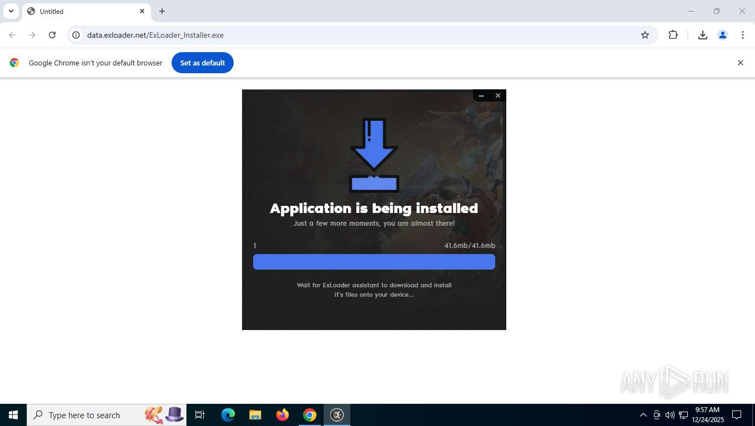The height and width of the screenshot is (426, 755).
Task: Open the notifications action center
Action: [x=737, y=415]
